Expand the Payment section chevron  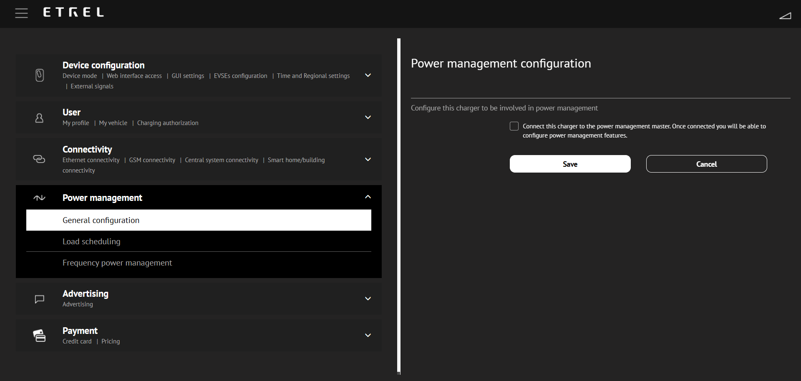368,336
